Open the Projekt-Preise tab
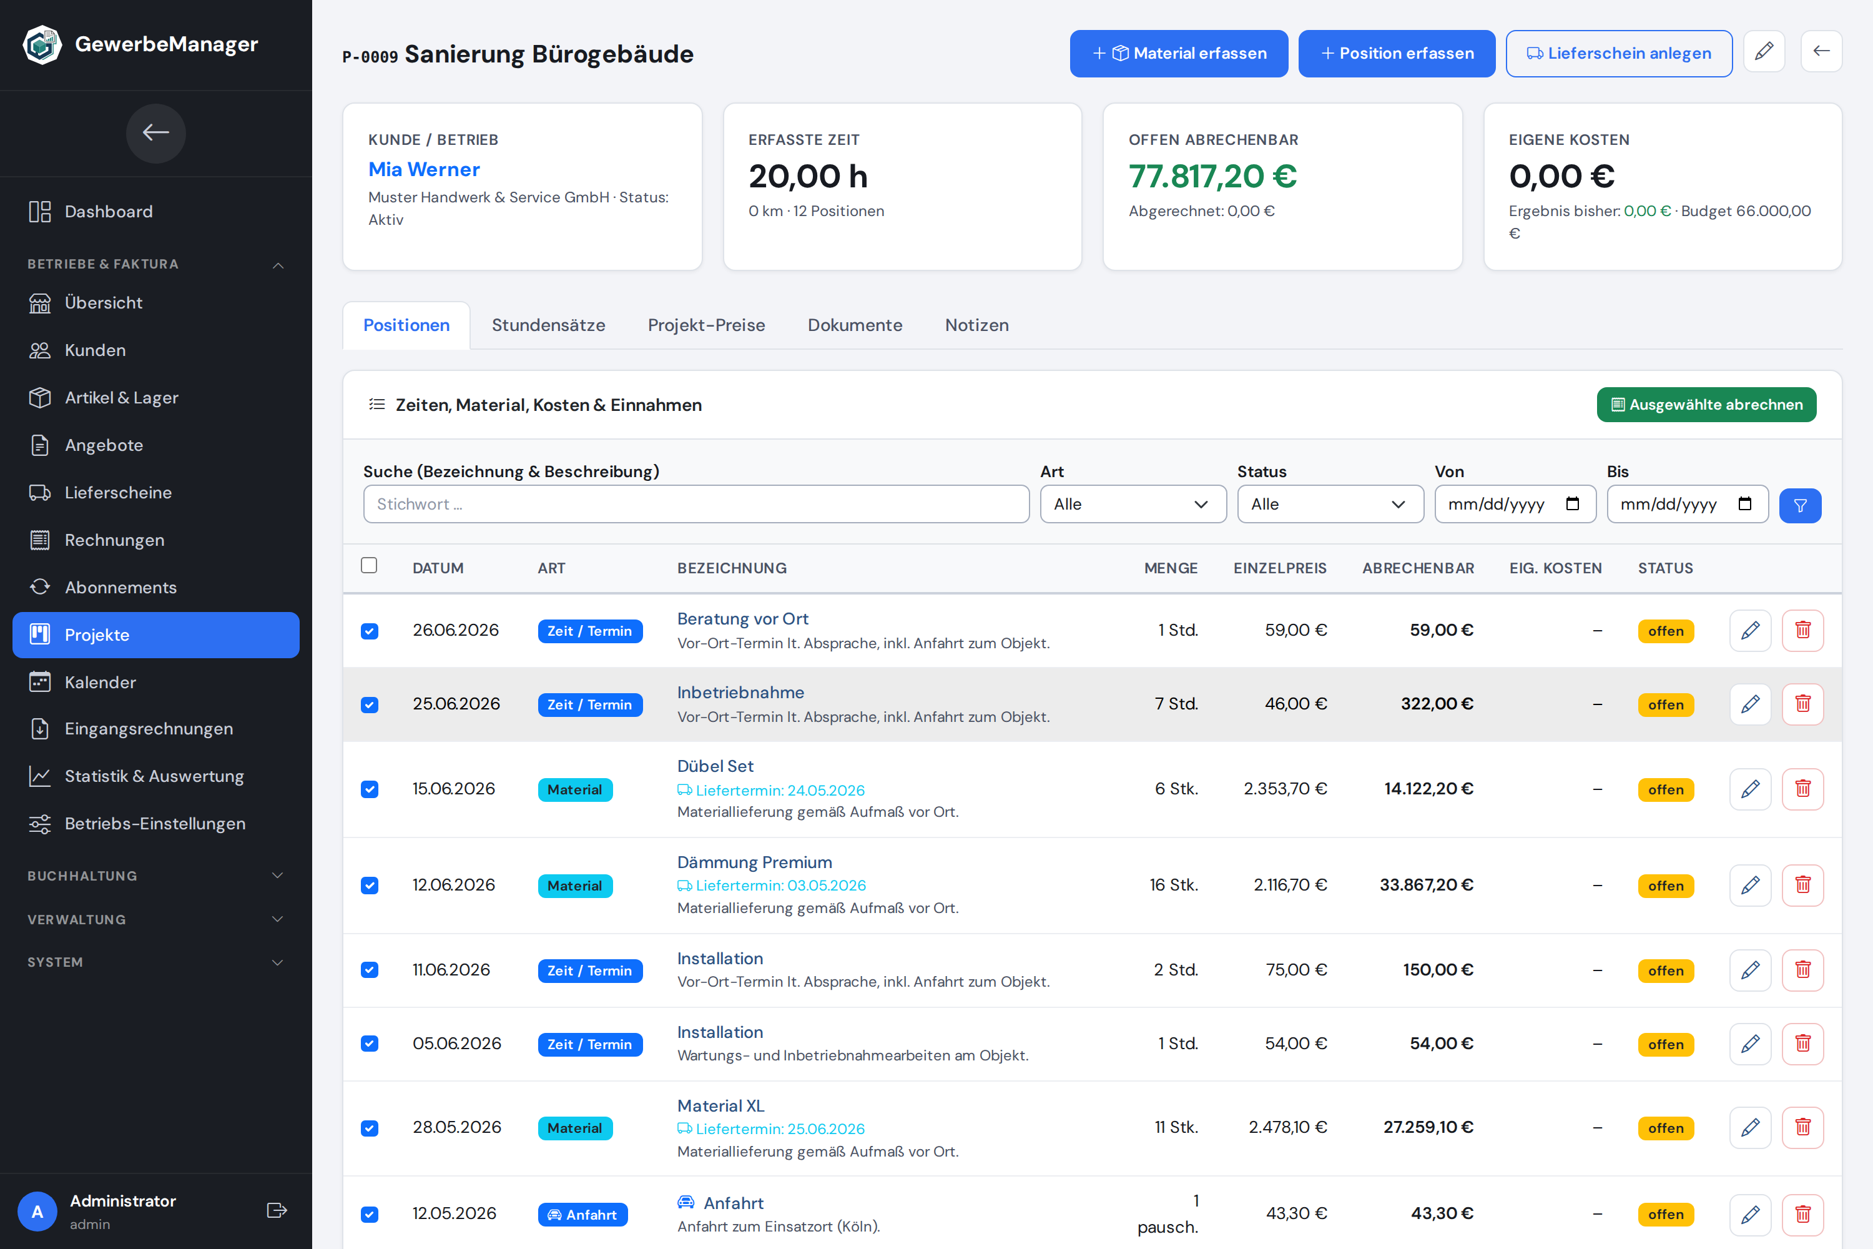This screenshot has height=1249, width=1873. [706, 325]
